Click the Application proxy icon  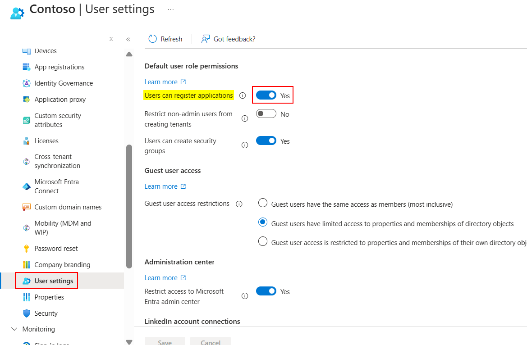tap(26, 99)
